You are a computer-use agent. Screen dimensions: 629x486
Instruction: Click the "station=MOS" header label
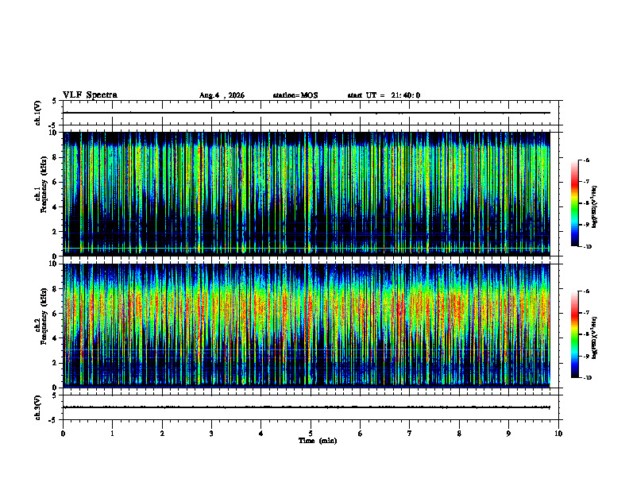[x=295, y=95]
